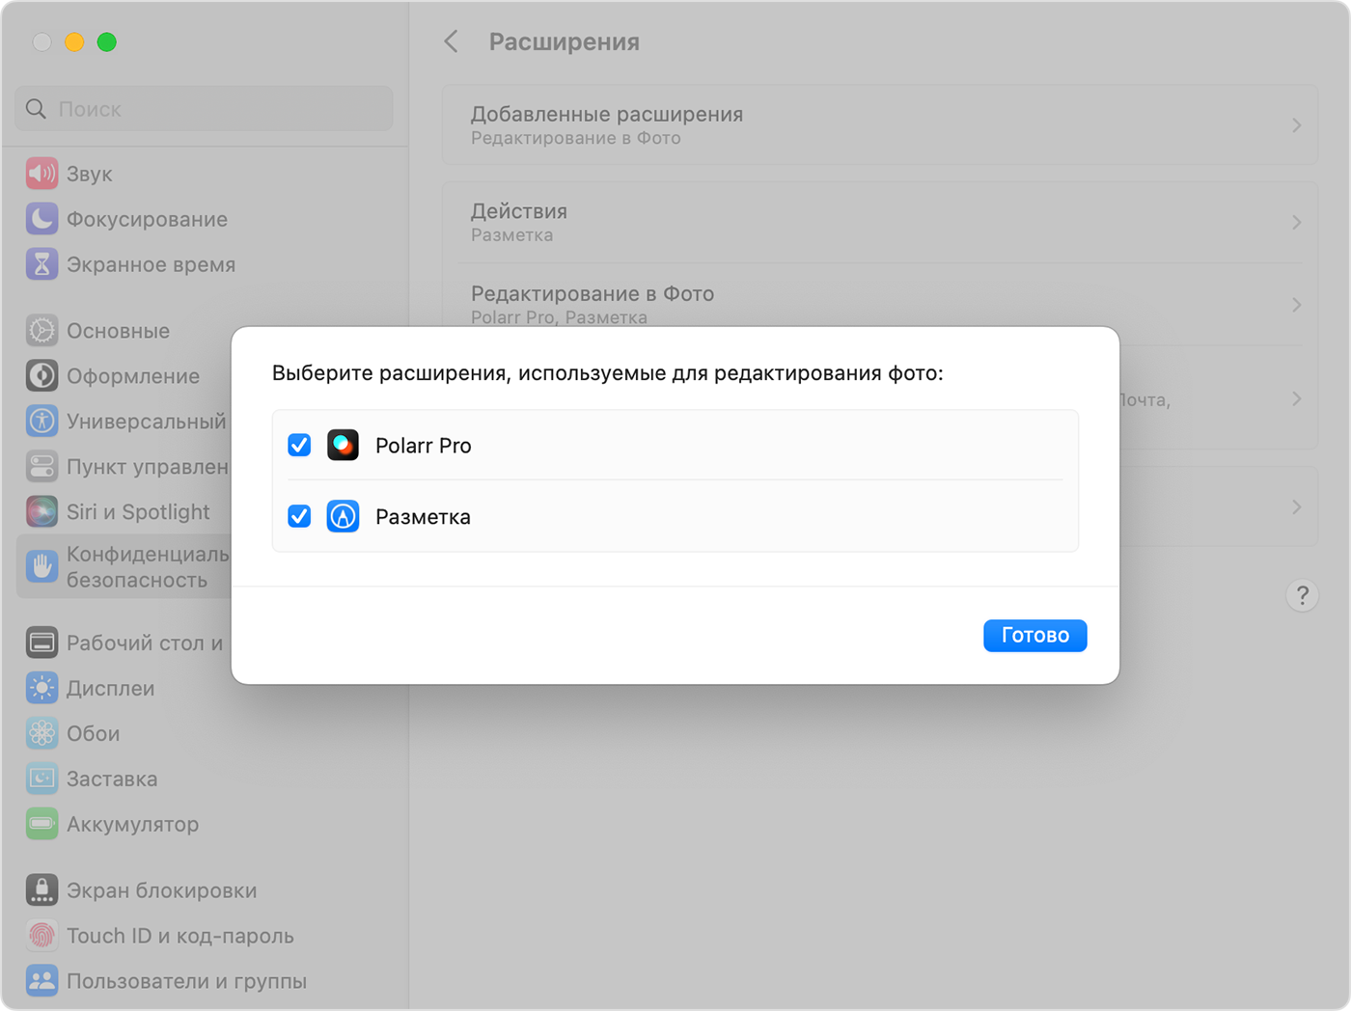Open Siri и Spotlight icon

(x=41, y=511)
